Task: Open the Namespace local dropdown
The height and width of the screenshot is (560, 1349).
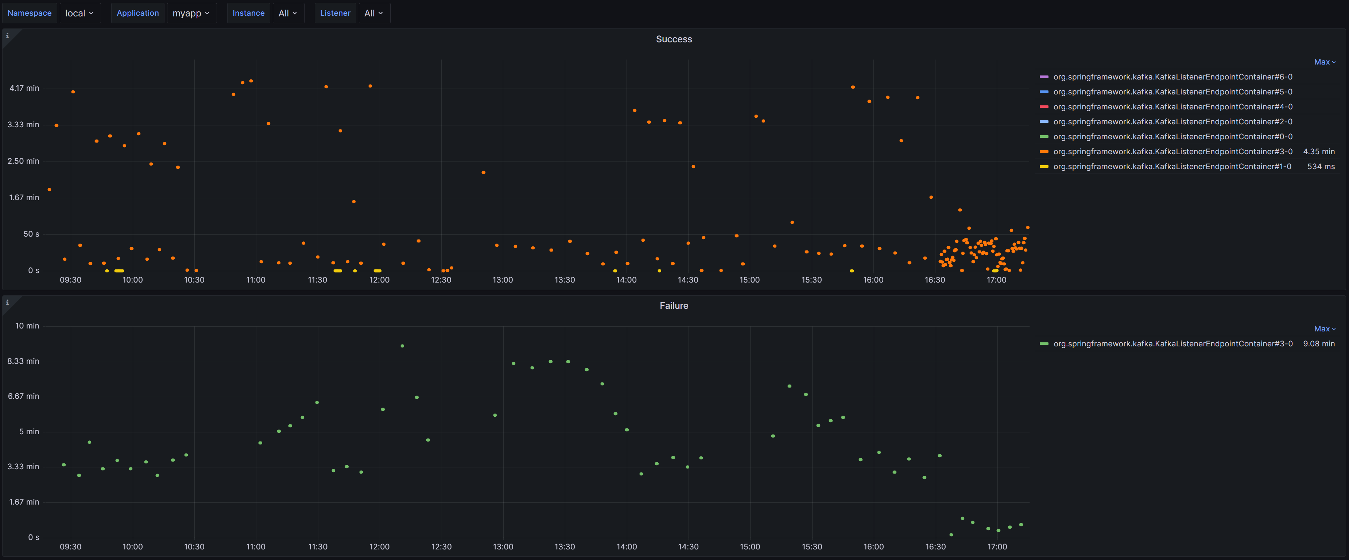Action: click(x=80, y=13)
